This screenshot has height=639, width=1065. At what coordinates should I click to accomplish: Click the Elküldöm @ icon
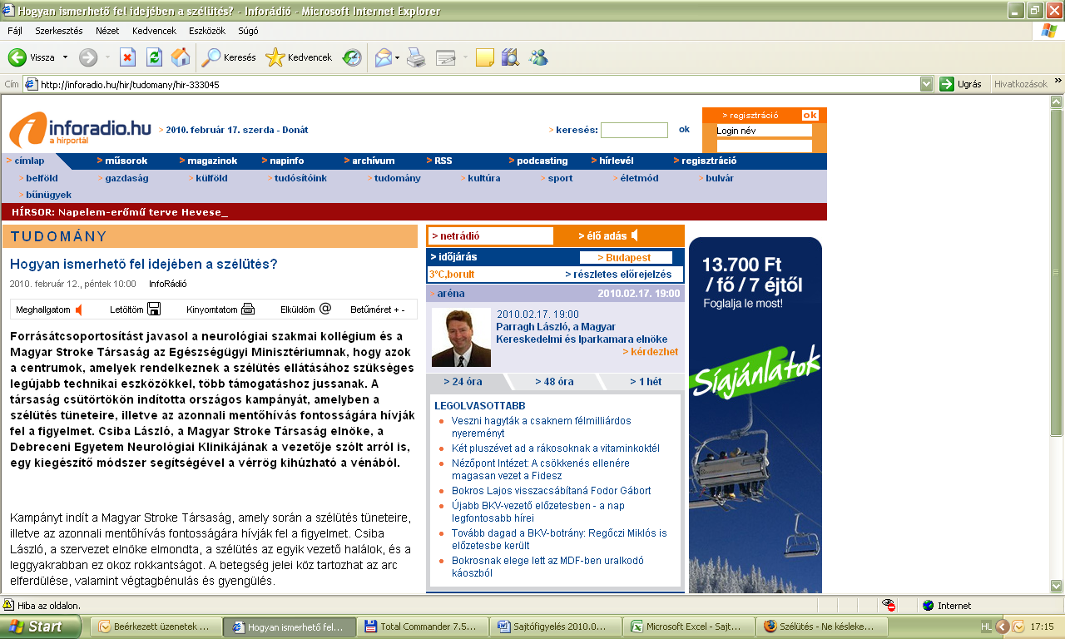[325, 308]
